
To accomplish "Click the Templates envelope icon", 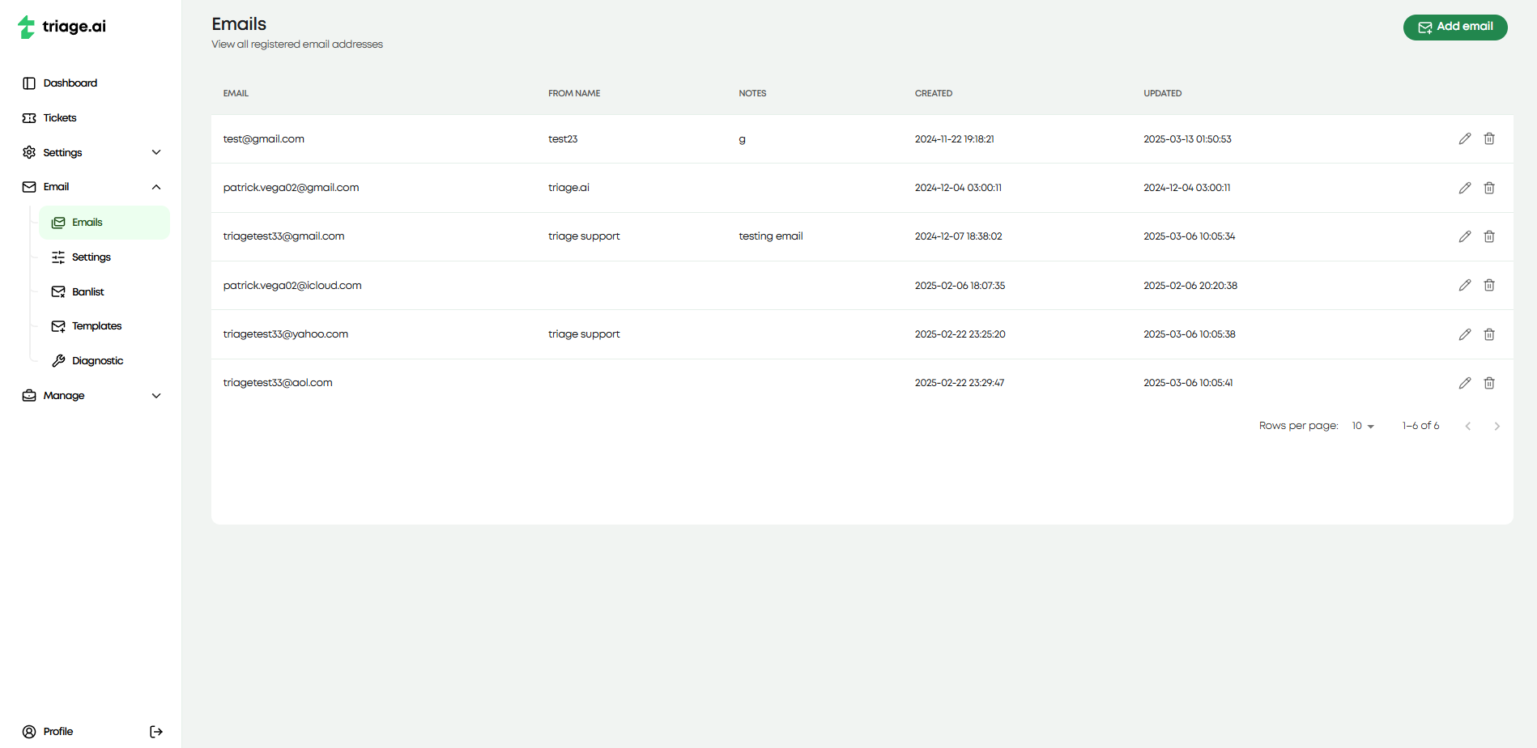I will coord(58,325).
